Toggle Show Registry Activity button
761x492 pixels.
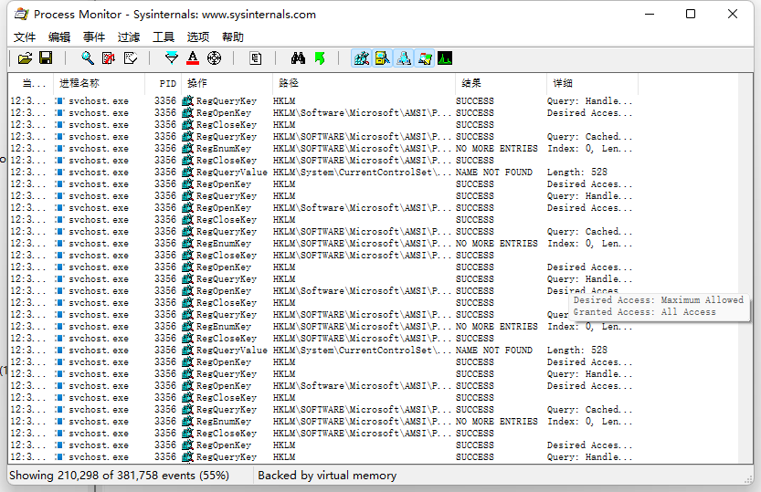(361, 58)
